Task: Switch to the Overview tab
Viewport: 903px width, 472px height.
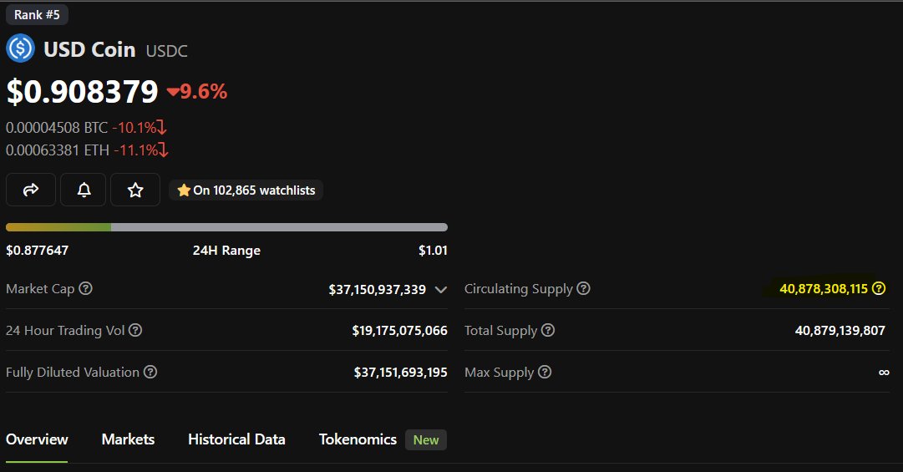Action: click(37, 439)
